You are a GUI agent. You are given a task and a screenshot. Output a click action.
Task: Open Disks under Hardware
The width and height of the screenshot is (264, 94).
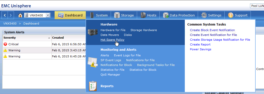tap(128, 35)
